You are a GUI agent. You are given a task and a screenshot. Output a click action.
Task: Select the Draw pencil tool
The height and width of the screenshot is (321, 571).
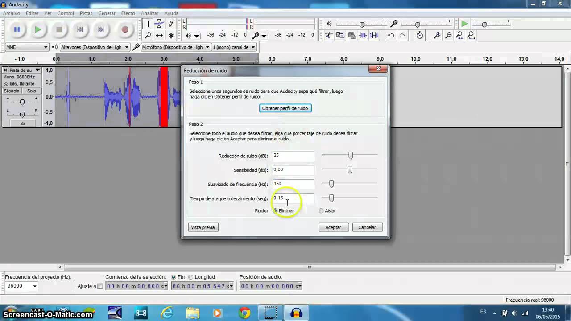tap(171, 24)
